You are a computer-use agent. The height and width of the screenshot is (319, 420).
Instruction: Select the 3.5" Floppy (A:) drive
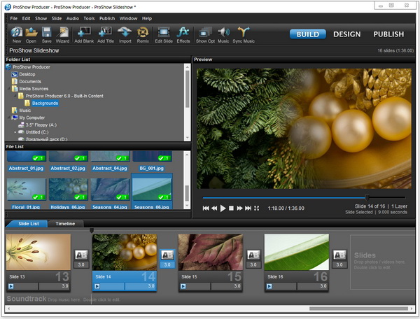[41, 125]
